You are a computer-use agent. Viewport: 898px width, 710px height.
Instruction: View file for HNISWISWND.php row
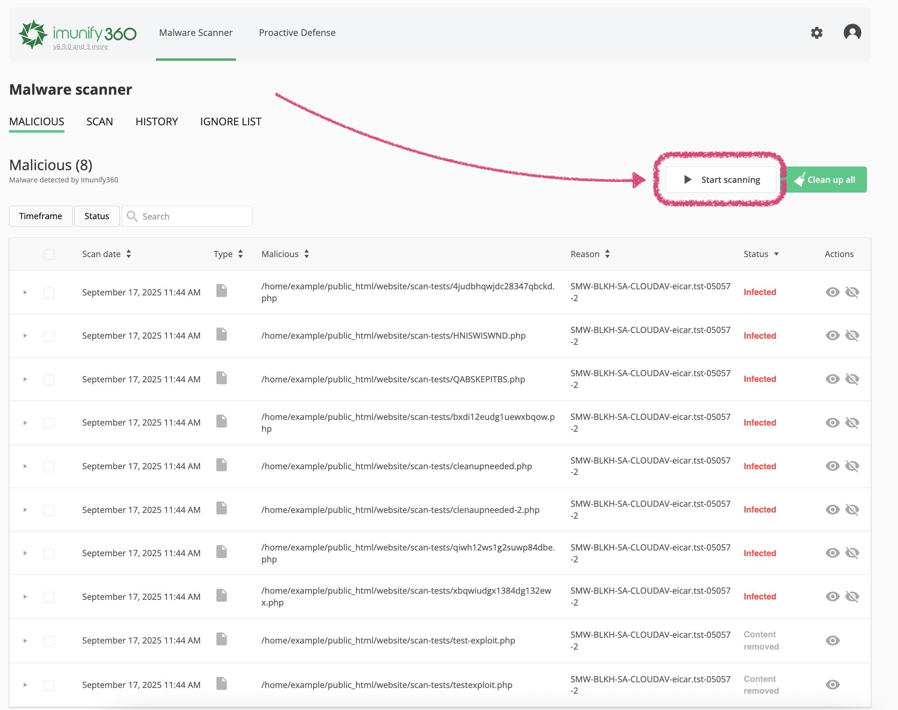[x=832, y=335]
